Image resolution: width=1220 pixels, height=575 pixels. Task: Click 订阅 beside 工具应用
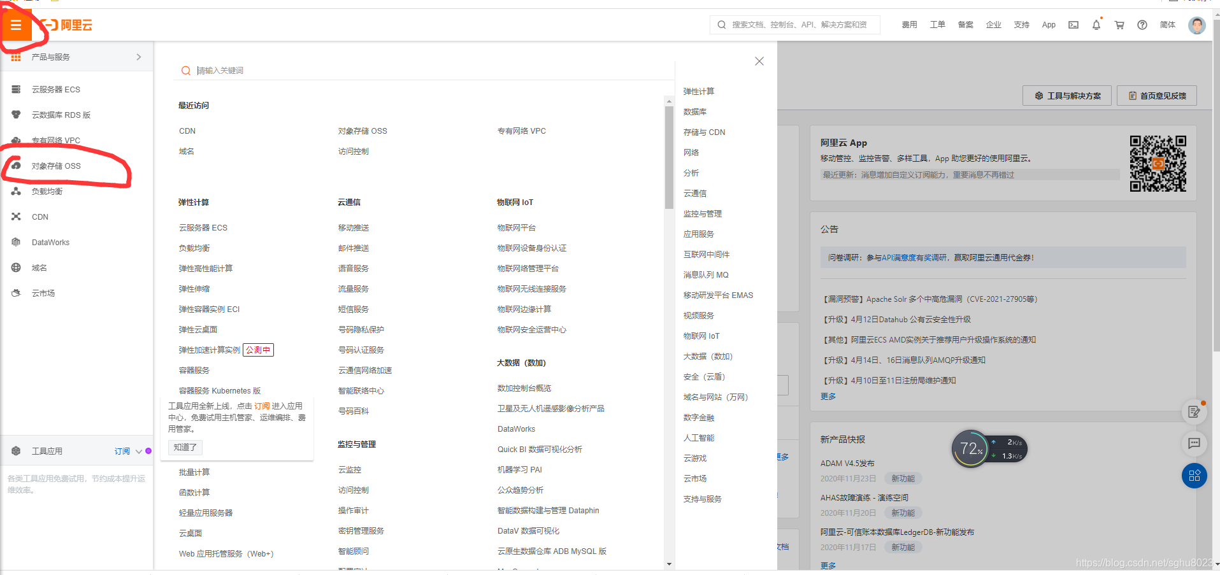coord(122,451)
